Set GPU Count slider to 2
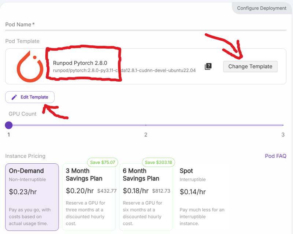The image size is (293, 234). 146,125
